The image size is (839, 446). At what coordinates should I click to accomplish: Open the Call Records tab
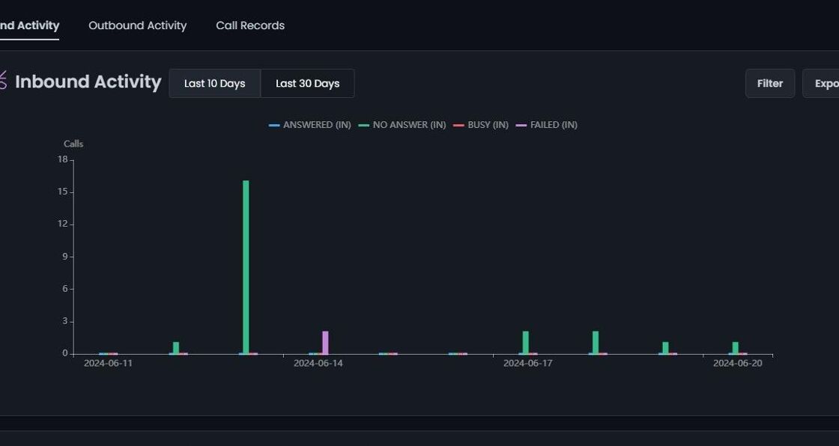coord(250,25)
